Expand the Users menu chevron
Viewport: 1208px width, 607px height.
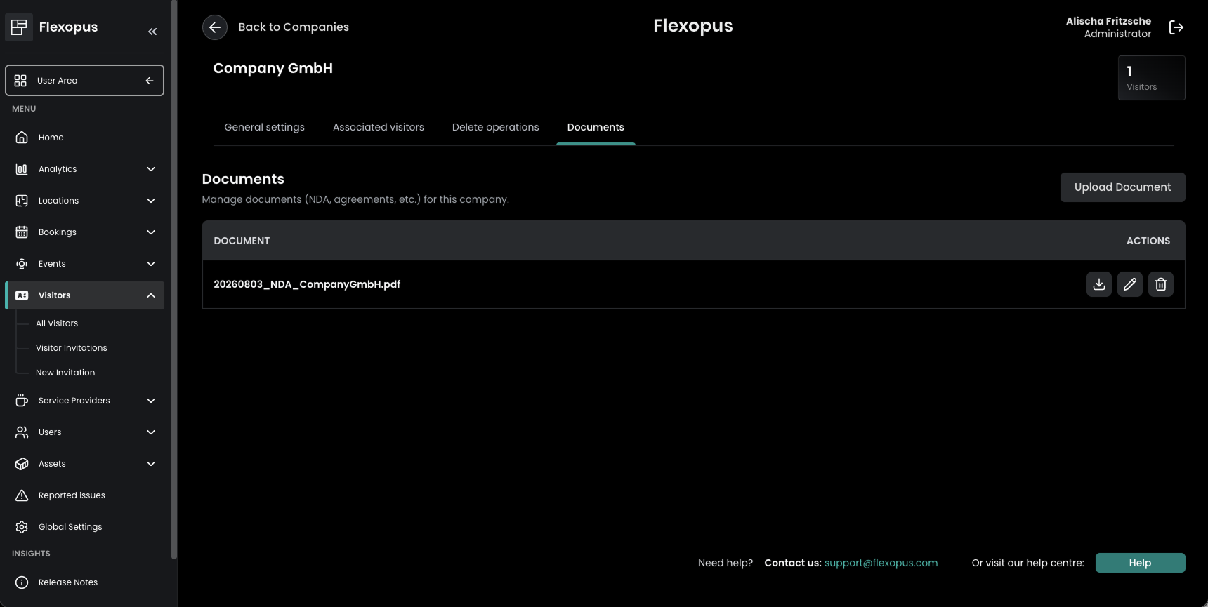coord(151,432)
